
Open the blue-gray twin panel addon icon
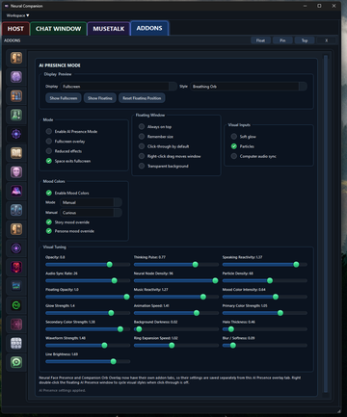click(x=16, y=210)
